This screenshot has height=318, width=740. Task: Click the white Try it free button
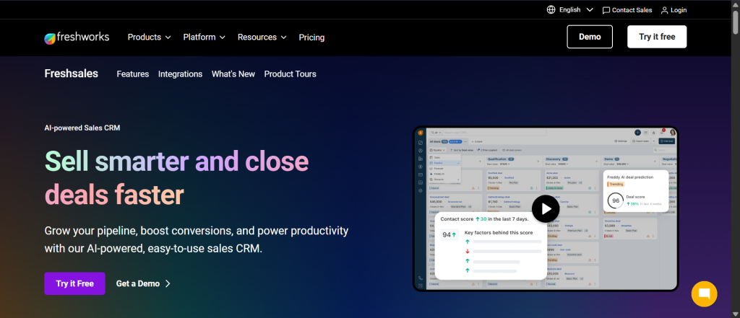pyautogui.click(x=656, y=37)
